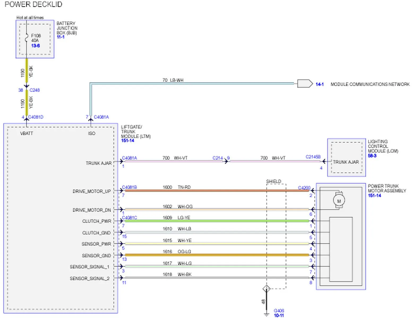Viewport: 415px width, 318px height.
Task: Open the 151-14 link under Power Trunk Motor Assembly
Action: click(x=374, y=196)
